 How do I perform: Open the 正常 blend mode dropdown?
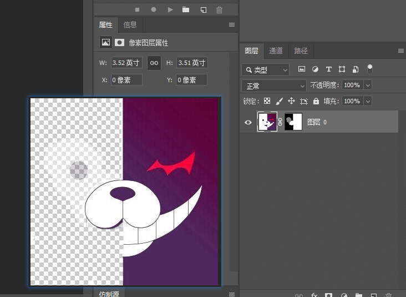274,86
